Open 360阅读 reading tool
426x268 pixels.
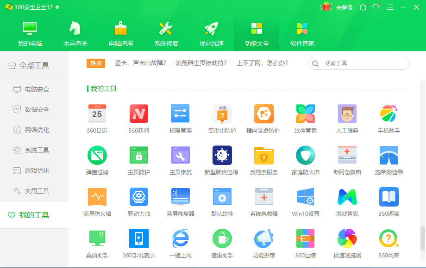389,202
